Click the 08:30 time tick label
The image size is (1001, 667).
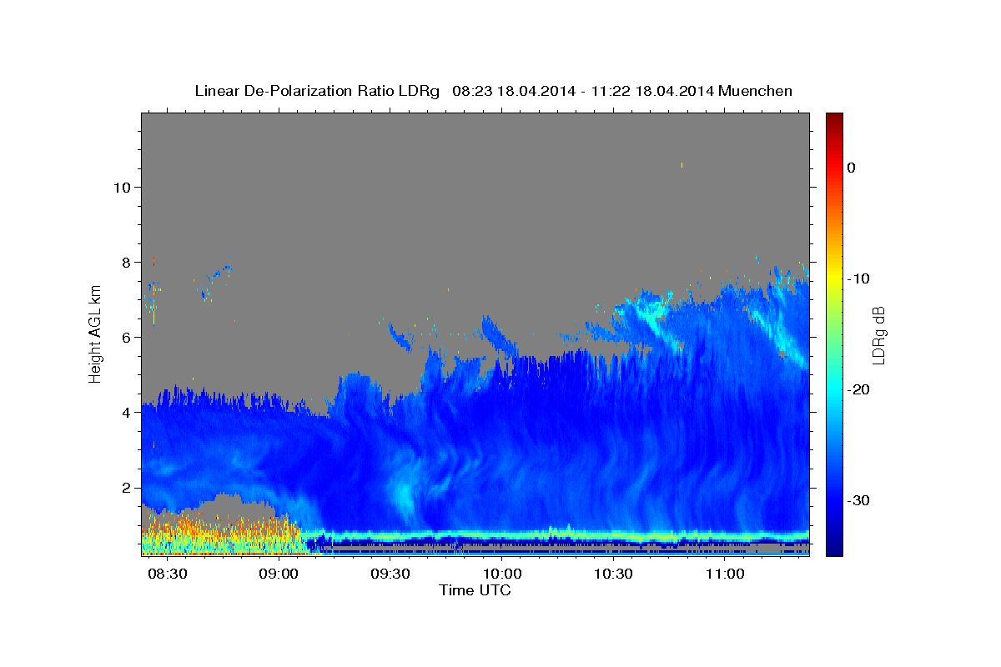pos(167,574)
